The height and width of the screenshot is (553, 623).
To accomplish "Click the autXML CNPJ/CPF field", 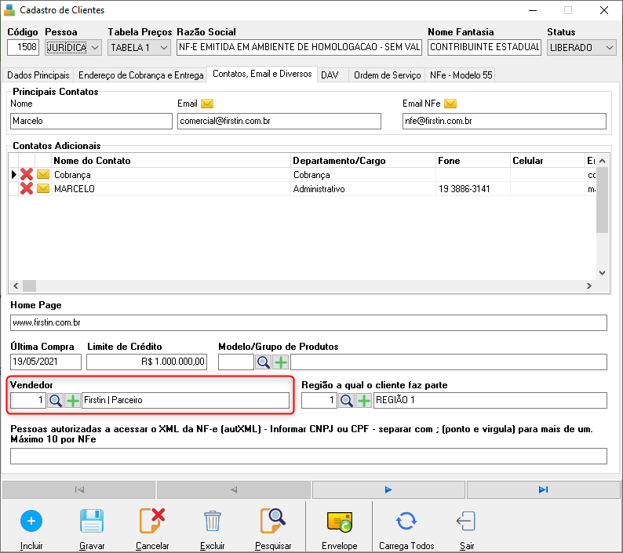I will point(308,456).
